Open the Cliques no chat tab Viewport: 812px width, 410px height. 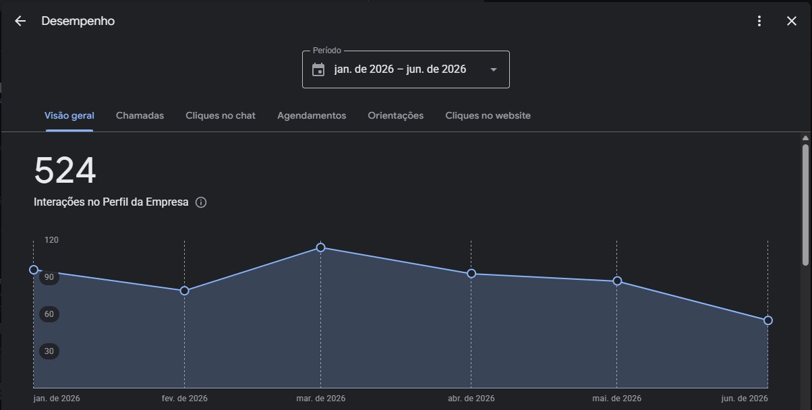[x=221, y=115]
